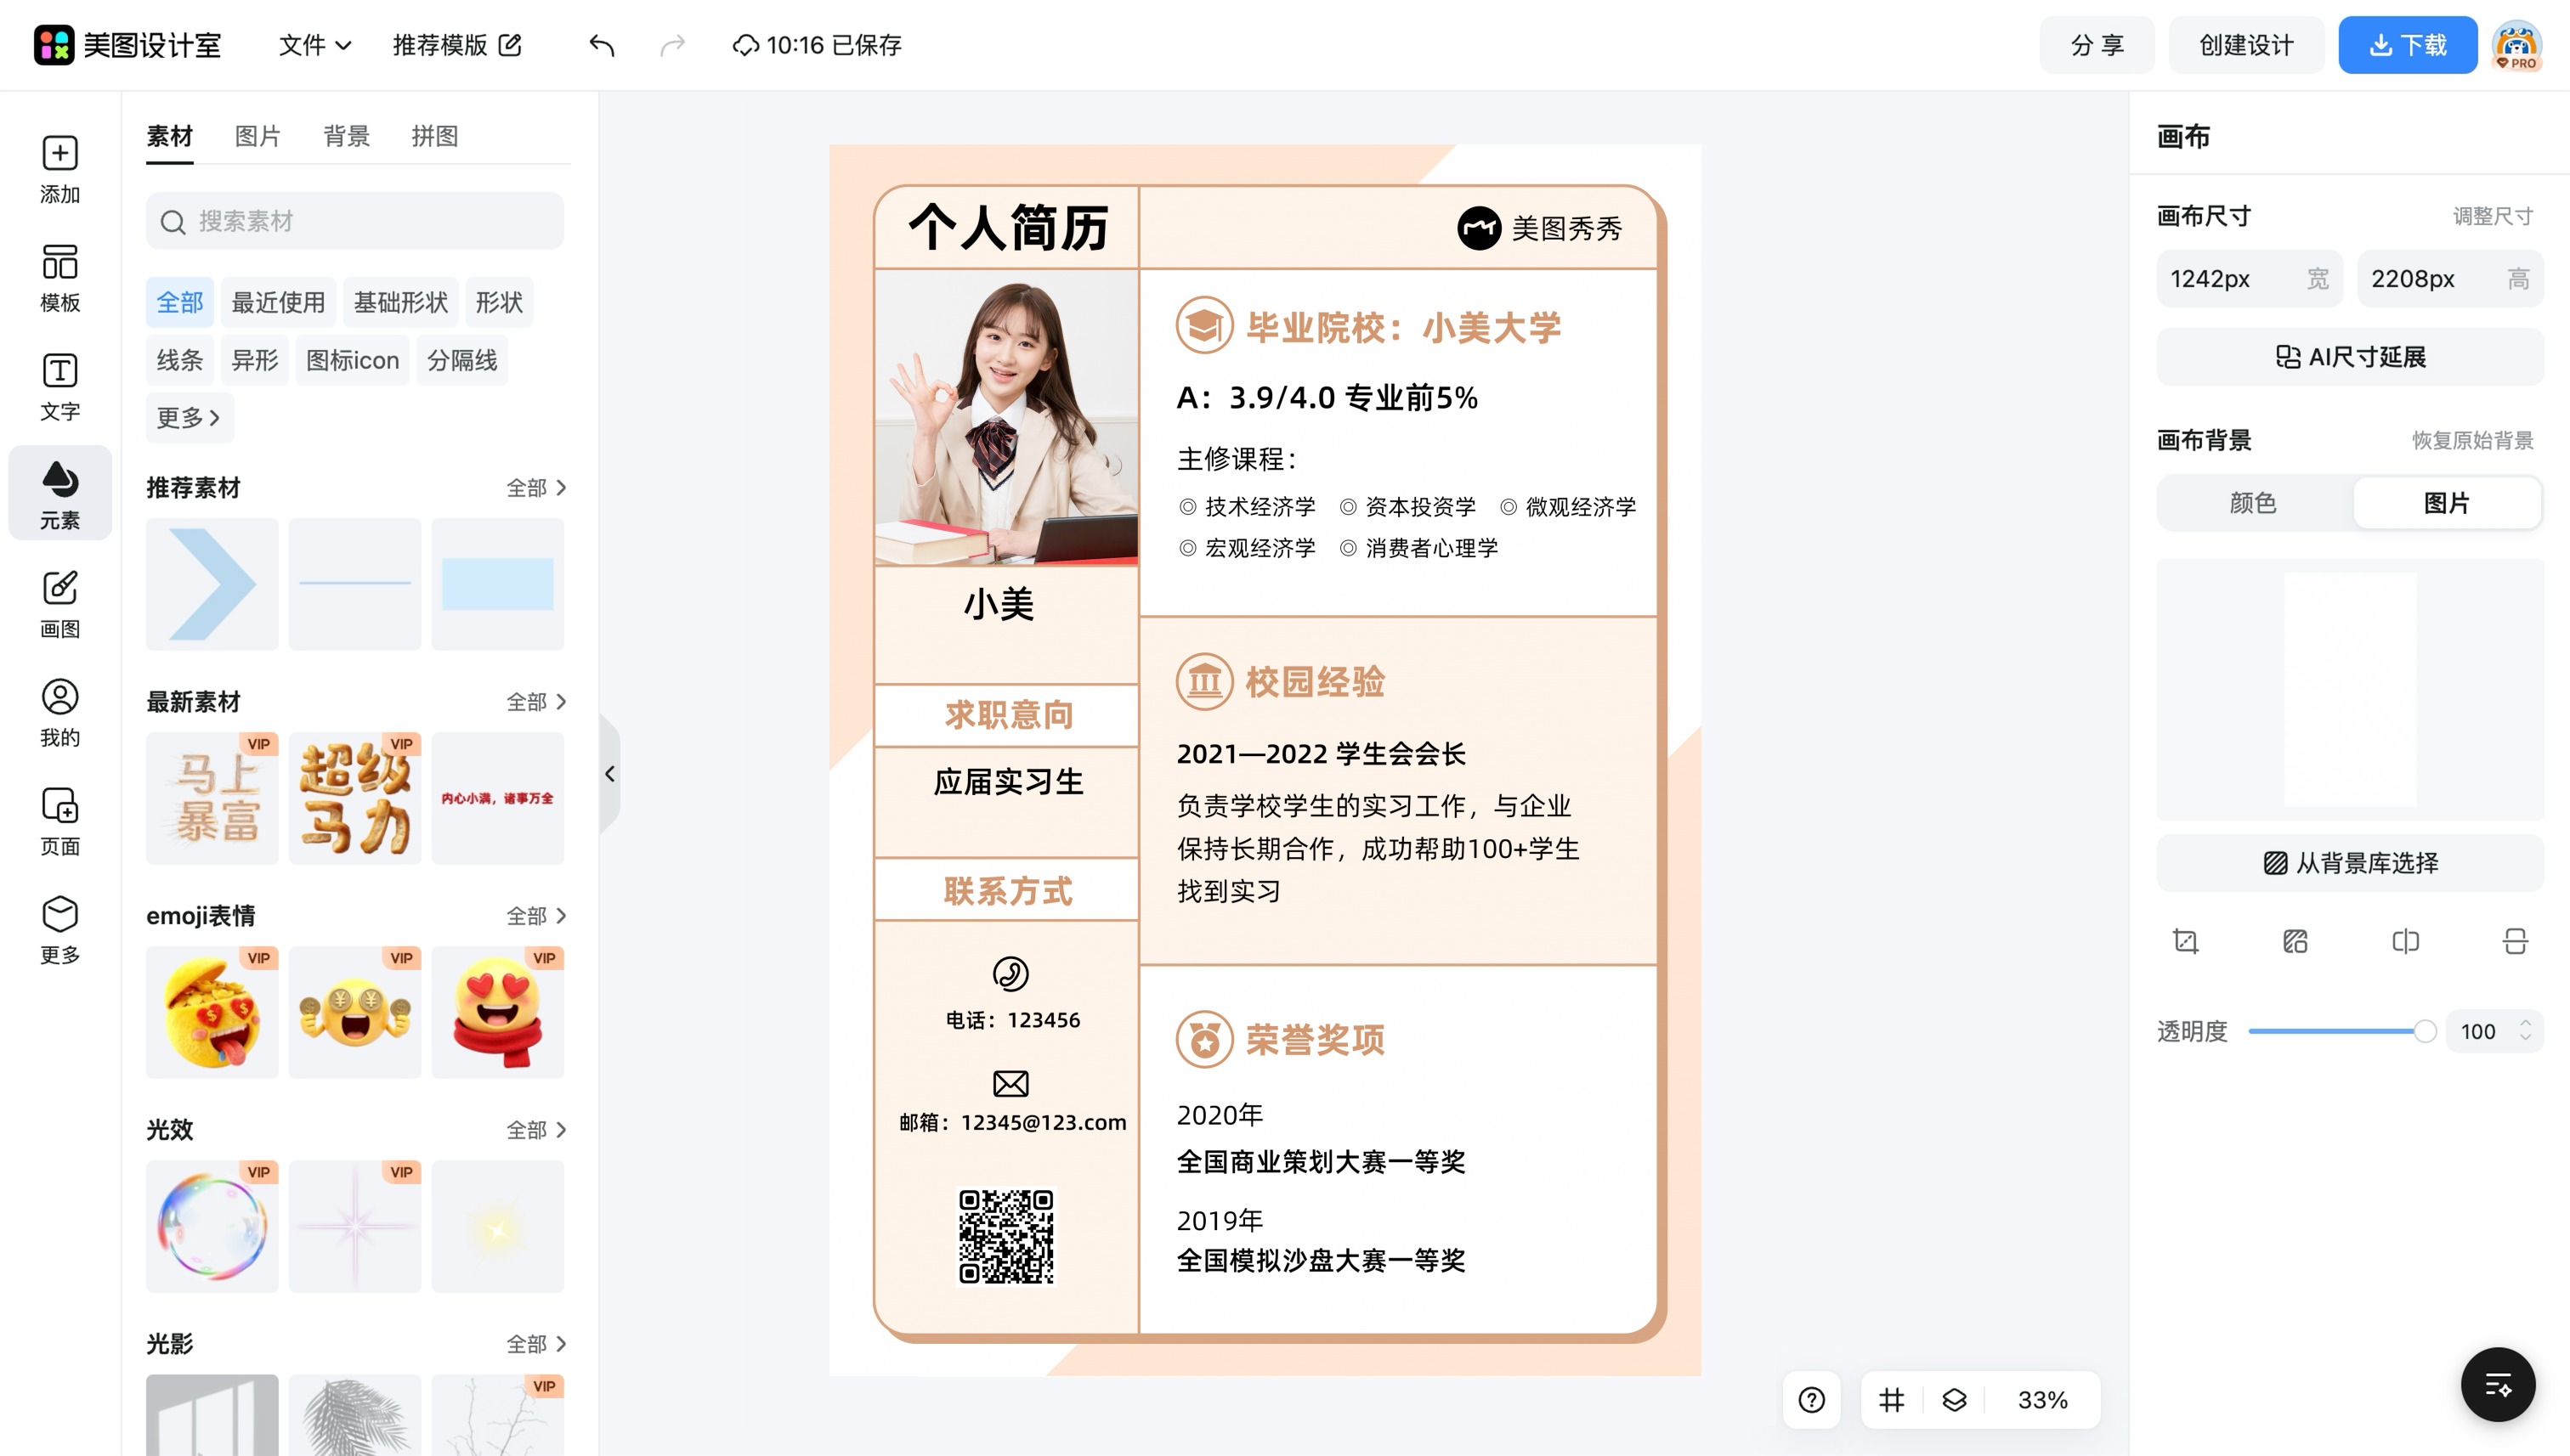
Task: Open the help question mark button
Action: tap(1812, 1399)
